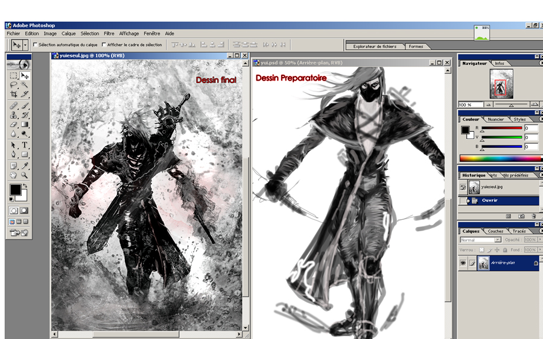Click the foreground color swatch in toolbox

(x=15, y=189)
